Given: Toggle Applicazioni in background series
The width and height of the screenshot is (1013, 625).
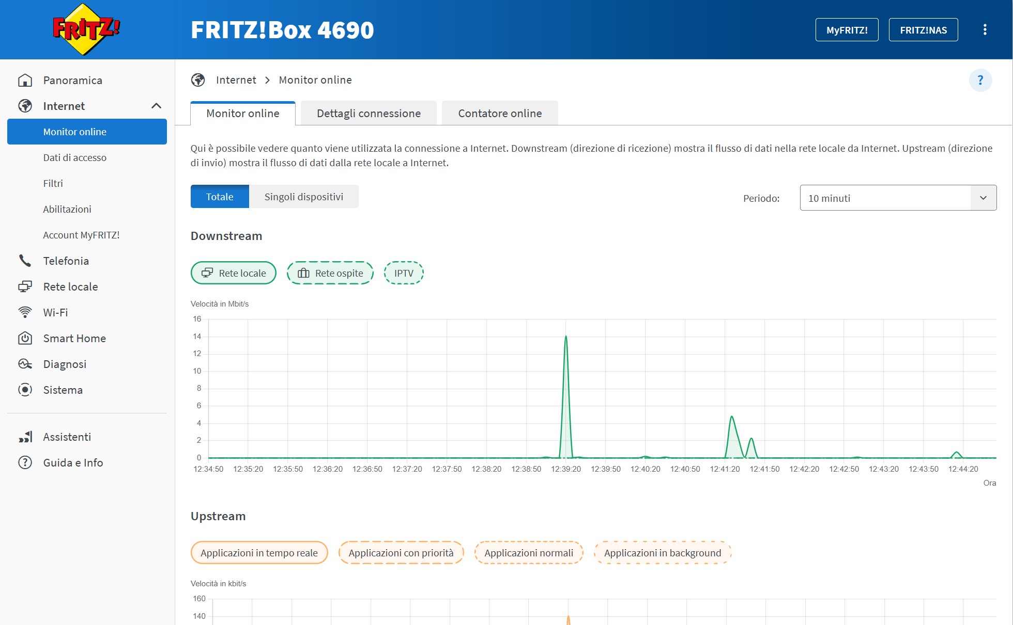Looking at the screenshot, I should point(663,553).
